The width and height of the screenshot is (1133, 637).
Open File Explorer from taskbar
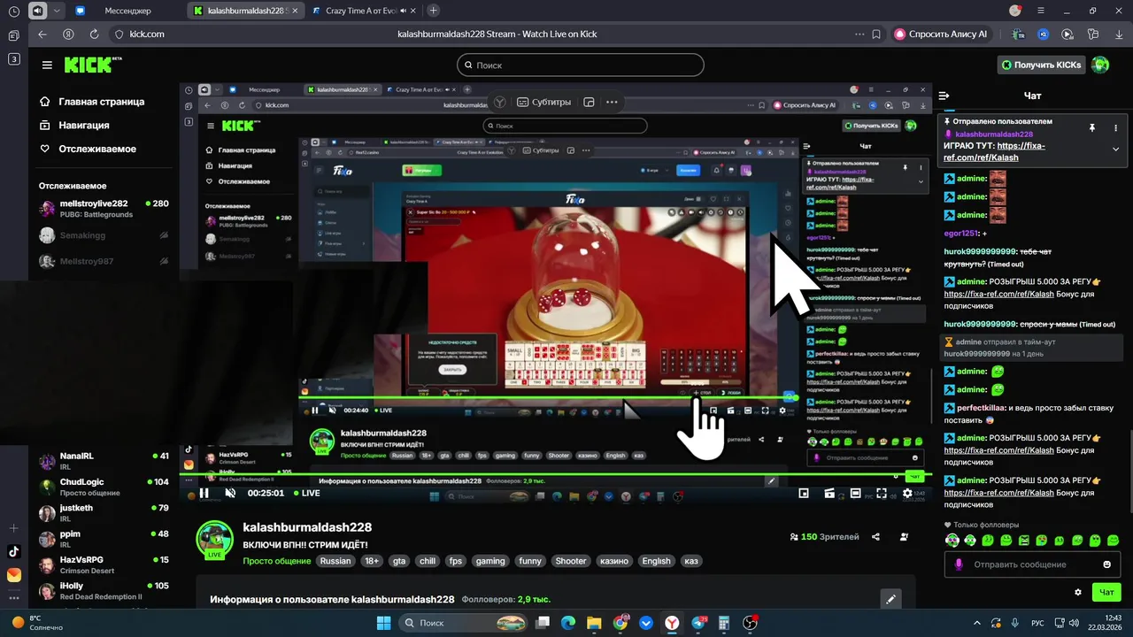[x=594, y=623]
